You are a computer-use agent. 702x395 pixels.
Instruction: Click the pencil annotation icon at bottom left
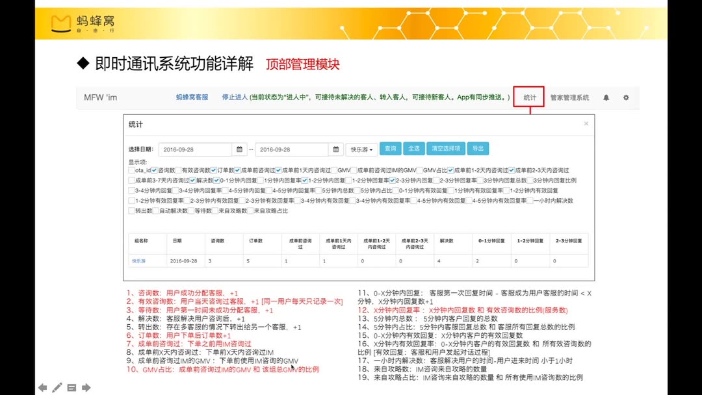click(56, 387)
